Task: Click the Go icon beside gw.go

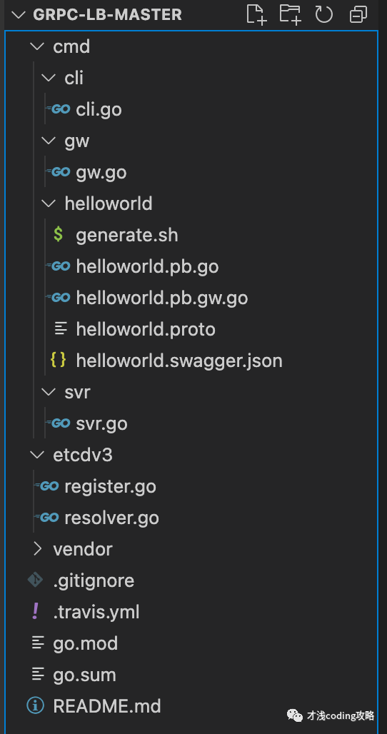Action: click(59, 172)
